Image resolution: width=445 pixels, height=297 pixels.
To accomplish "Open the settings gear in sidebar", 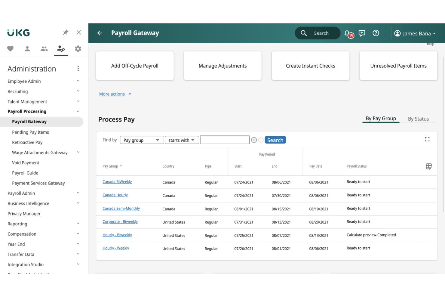I will pyautogui.click(x=78, y=48).
